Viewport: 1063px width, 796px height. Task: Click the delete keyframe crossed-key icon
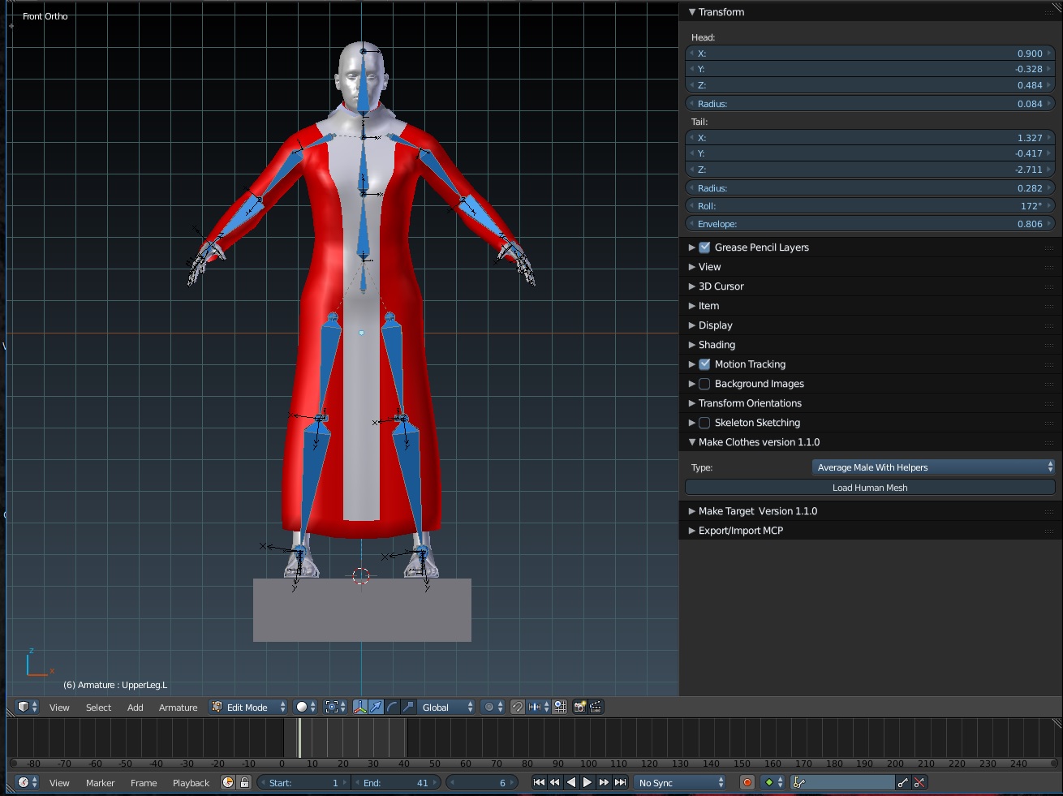[919, 782]
